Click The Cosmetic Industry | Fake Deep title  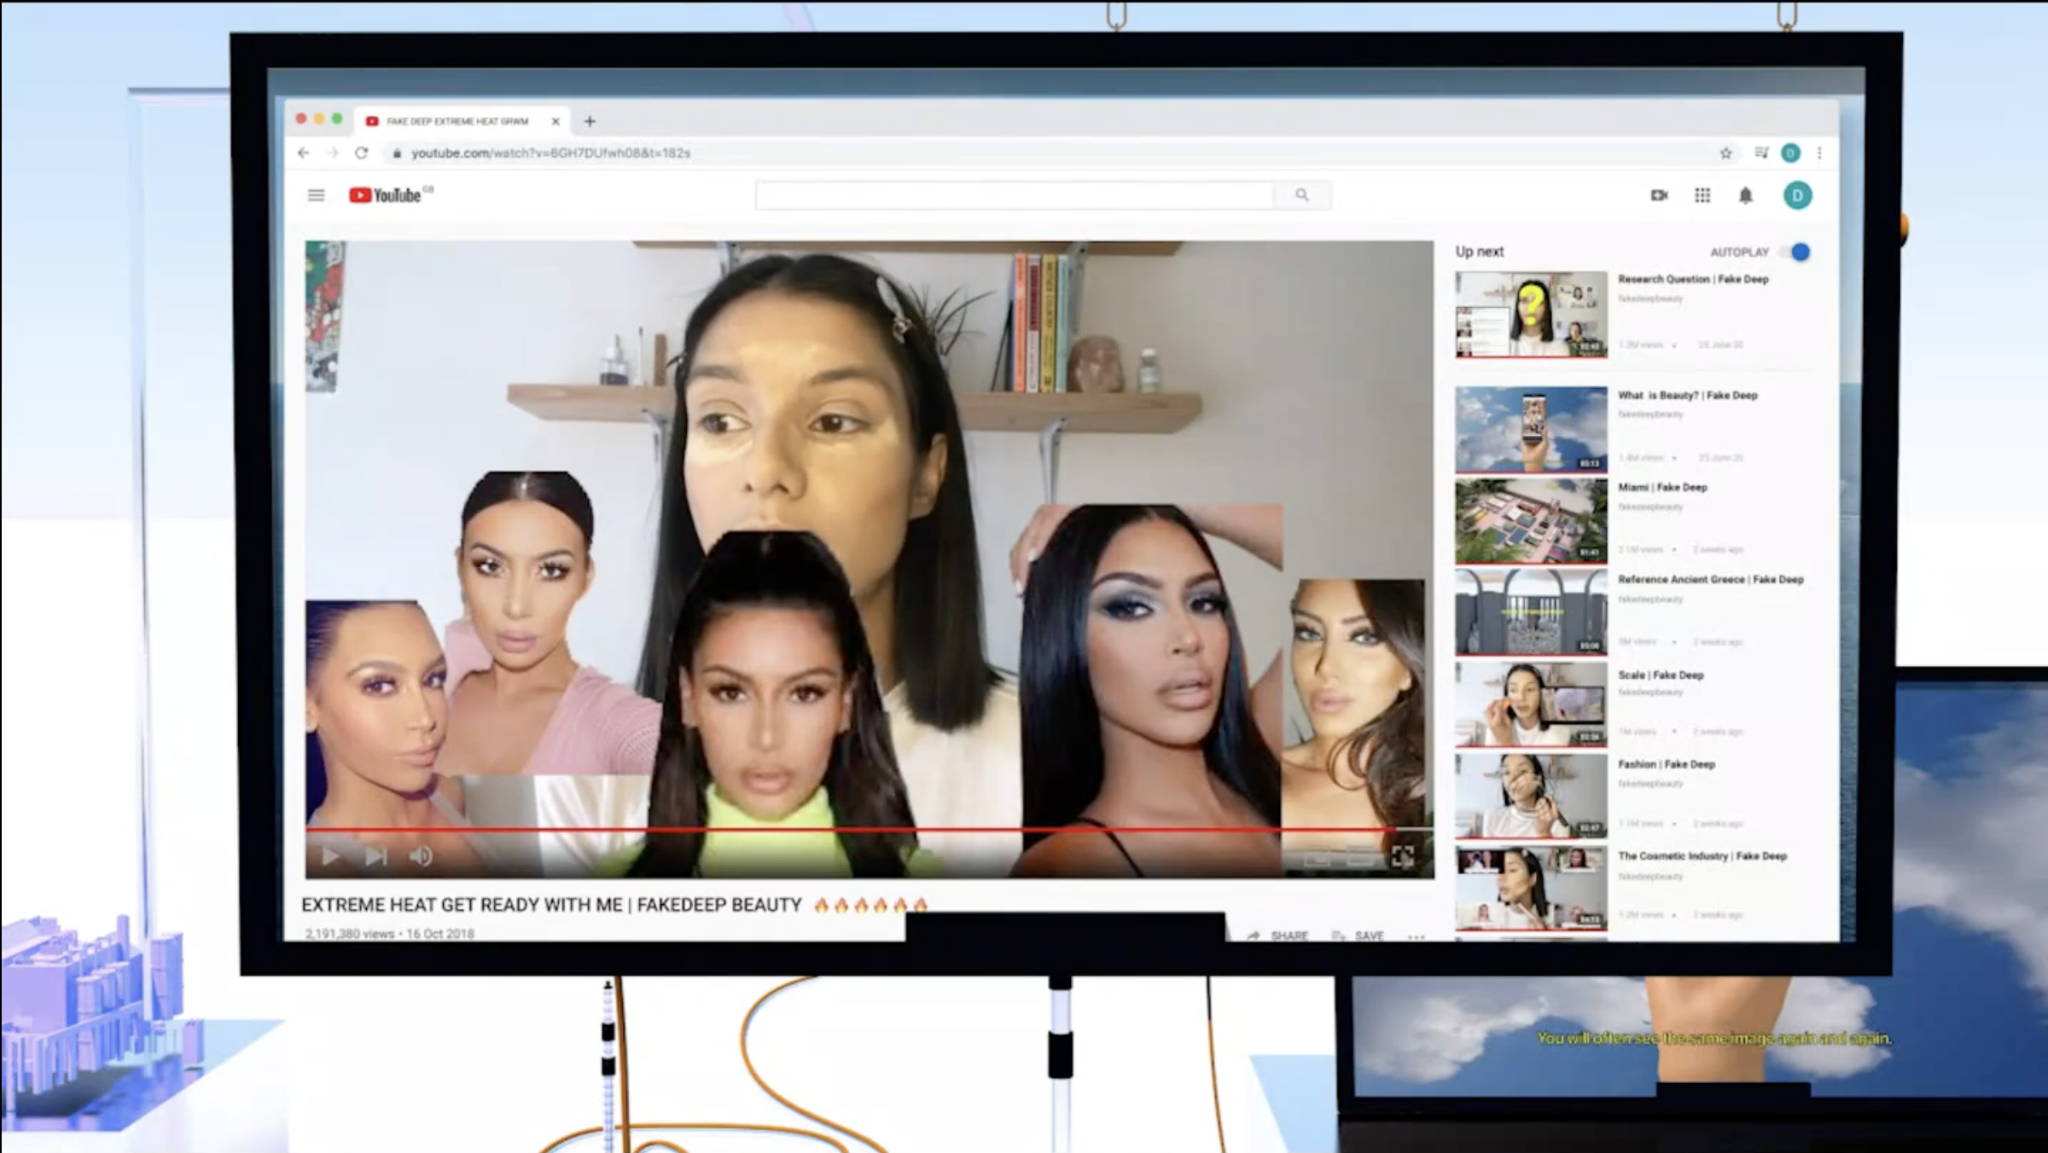point(1702,855)
